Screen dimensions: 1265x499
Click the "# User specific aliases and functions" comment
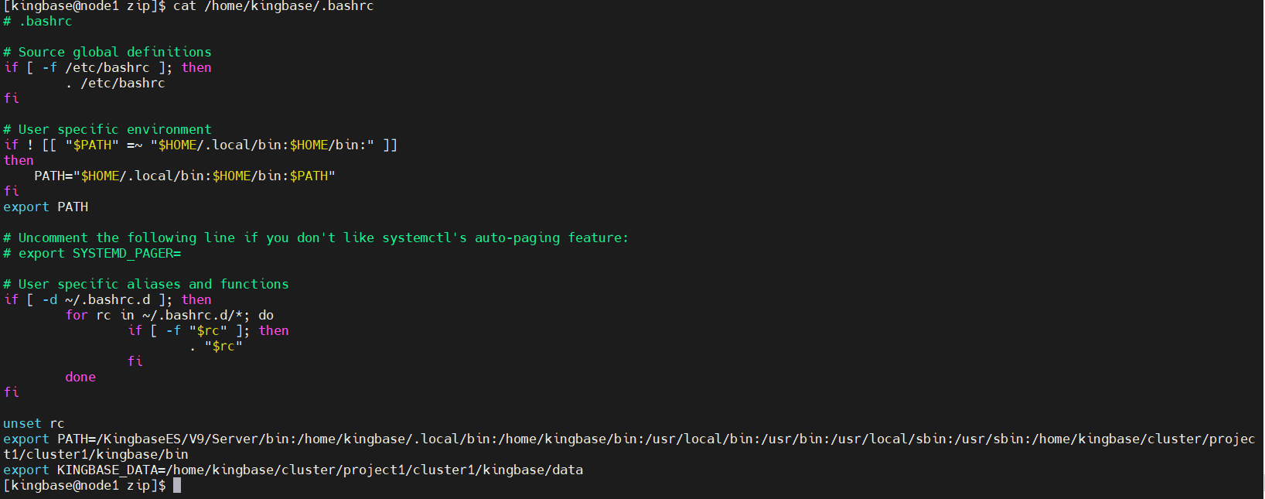pyautogui.click(x=146, y=285)
